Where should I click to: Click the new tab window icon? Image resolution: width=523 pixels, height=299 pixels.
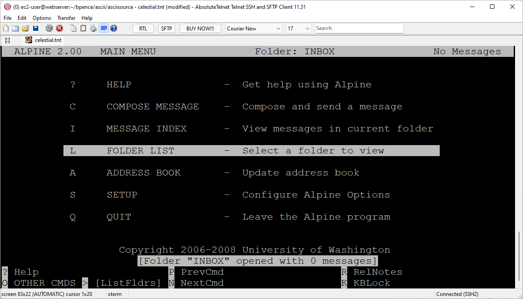[15, 28]
